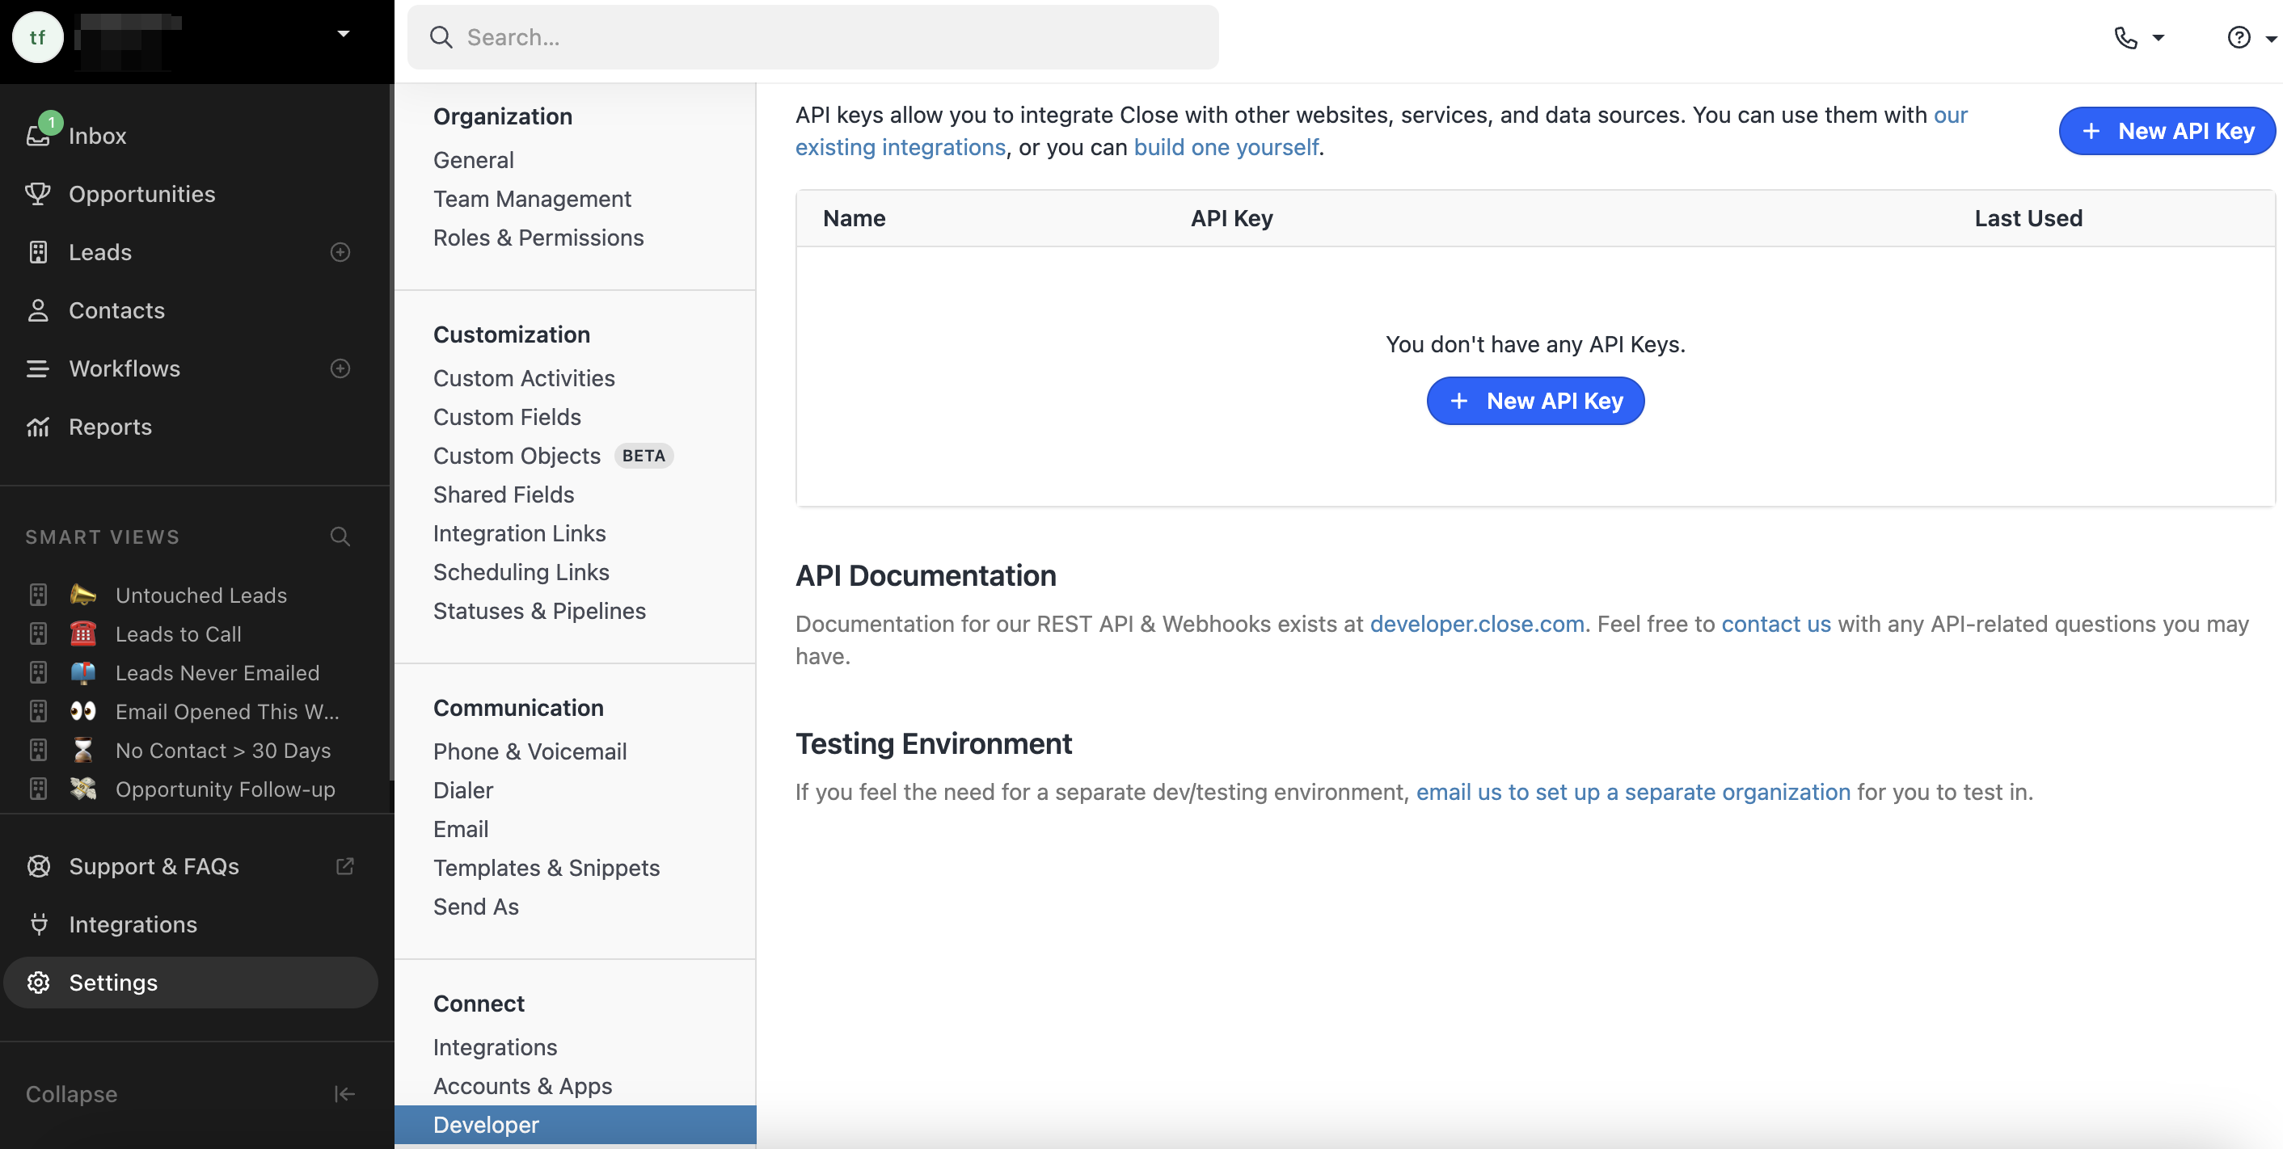Add new workflow with plus icon
The height and width of the screenshot is (1149, 2283).
coord(340,368)
